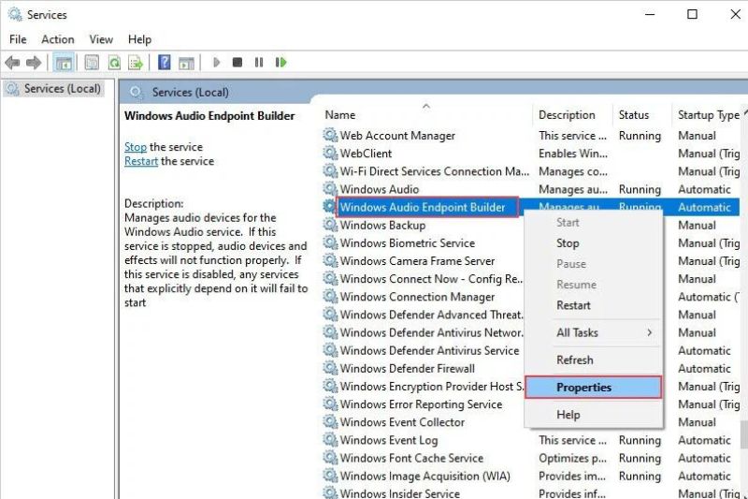
Task: Open the Help menu in menu bar
Action: click(139, 39)
